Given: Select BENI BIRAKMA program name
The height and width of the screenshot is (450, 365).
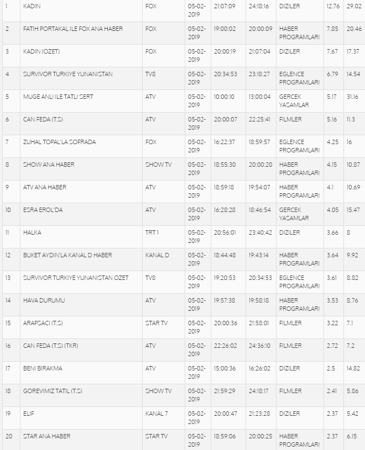Looking at the screenshot, I should [x=43, y=369].
